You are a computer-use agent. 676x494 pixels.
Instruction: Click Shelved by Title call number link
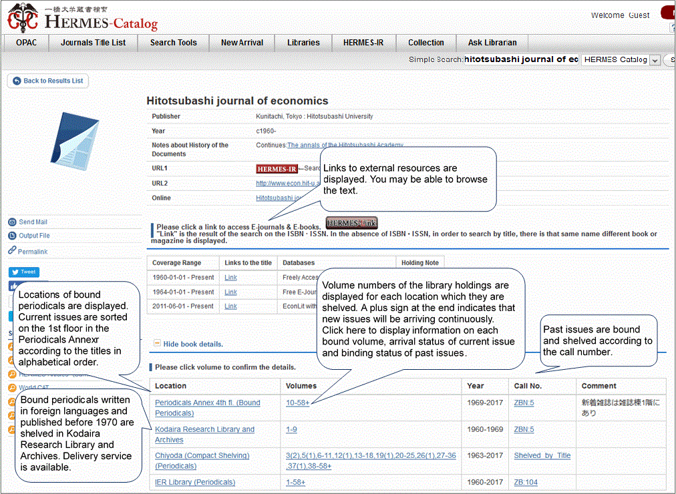542,456
